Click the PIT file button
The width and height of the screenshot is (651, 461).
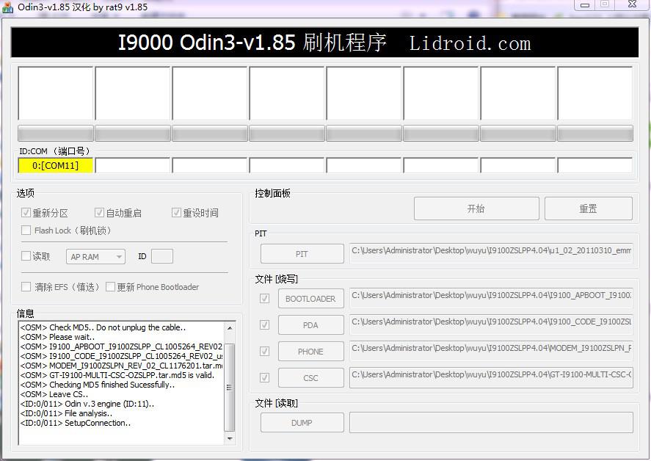click(302, 254)
